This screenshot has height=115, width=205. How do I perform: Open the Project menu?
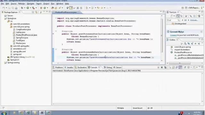pyautogui.click(x=46, y=4)
